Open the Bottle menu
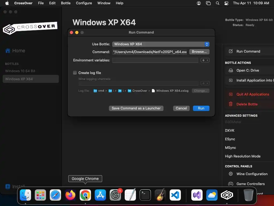The width and height of the screenshot is (274, 206). (66, 3)
